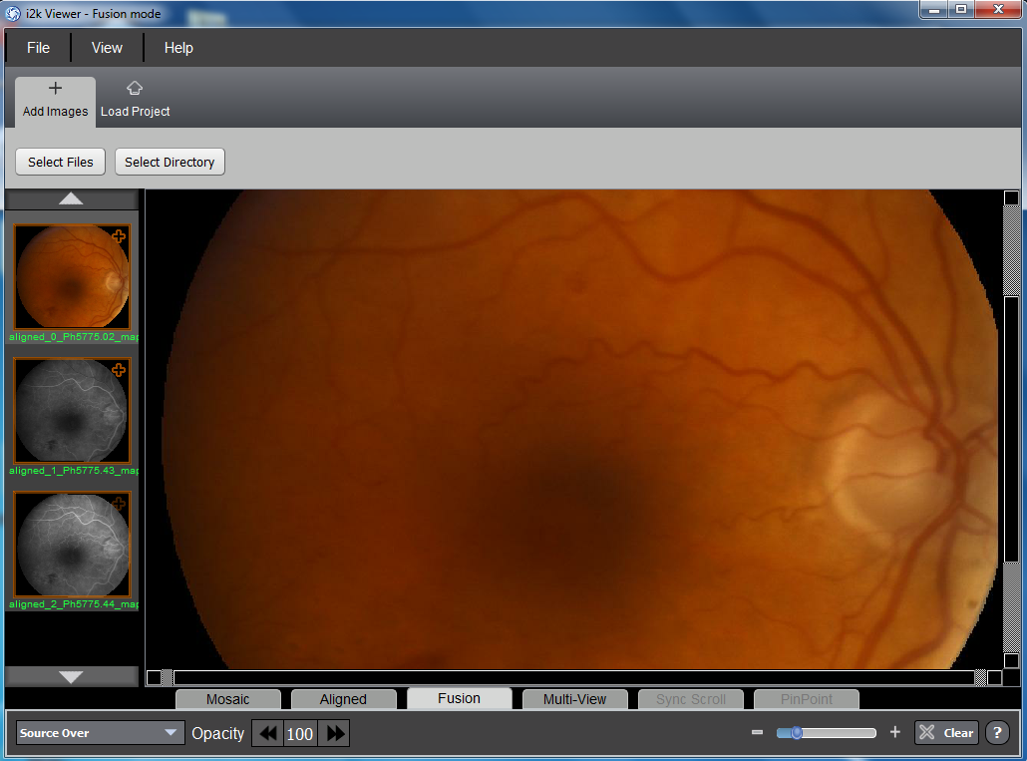
Task: Select the Fusion view tab
Action: pyautogui.click(x=459, y=698)
